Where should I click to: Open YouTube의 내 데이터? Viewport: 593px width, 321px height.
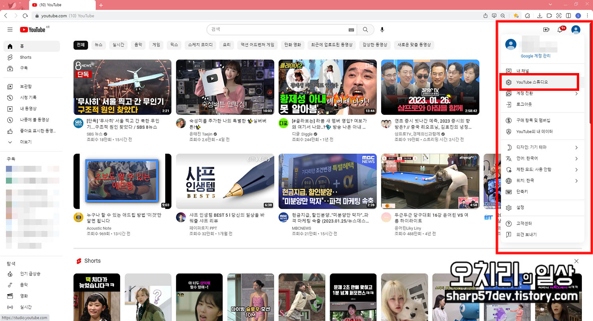click(542, 131)
